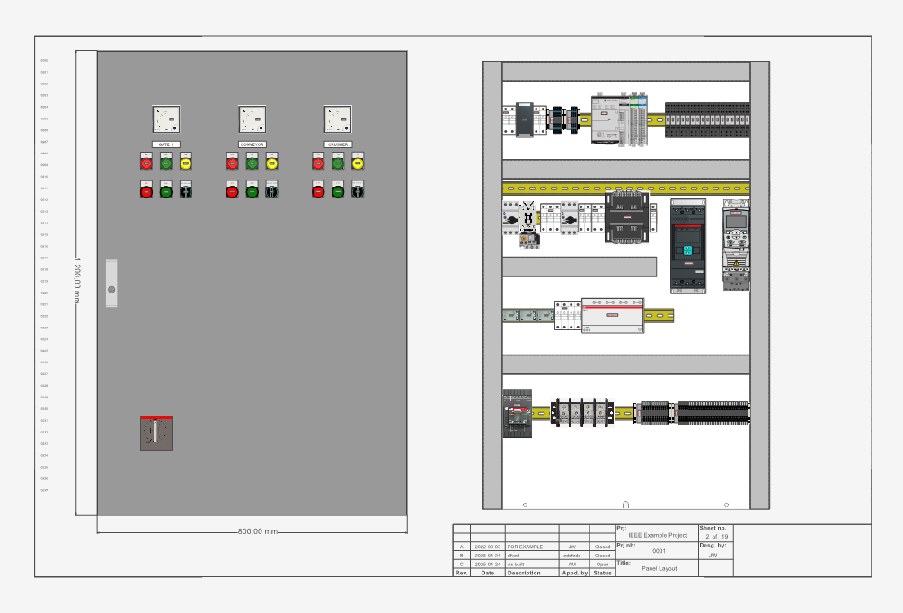The width and height of the screenshot is (903, 613).
Task: Select the variable frequency drive with keypad
Action: tap(737, 245)
